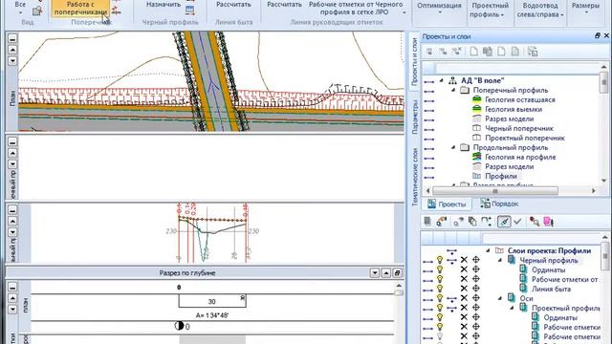Viewport: 612px width, 344px height.
Task: Collapse the АД "В поле" tree node
Action: (x=442, y=80)
